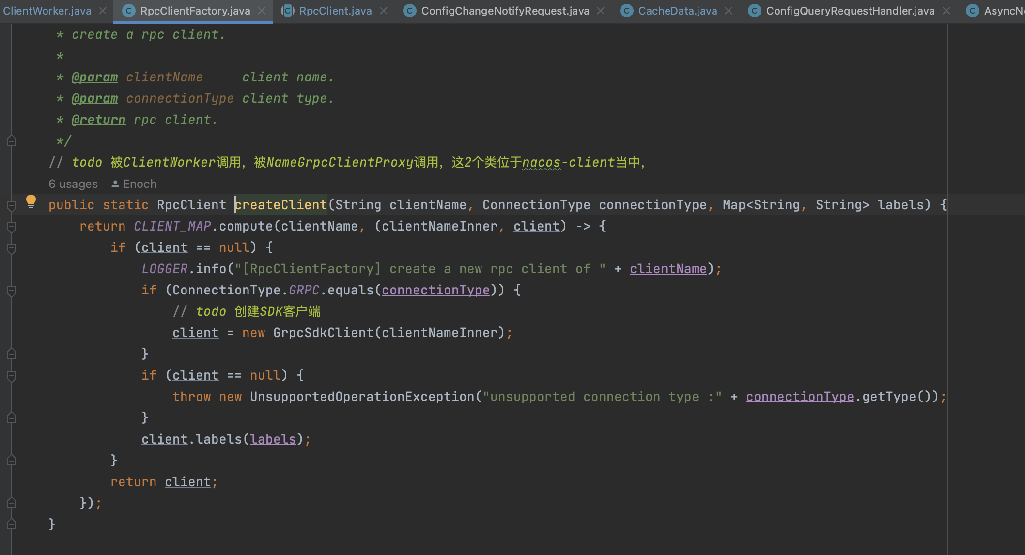Click the LOGGER identifier
The height and width of the screenshot is (555, 1025).
coord(165,269)
